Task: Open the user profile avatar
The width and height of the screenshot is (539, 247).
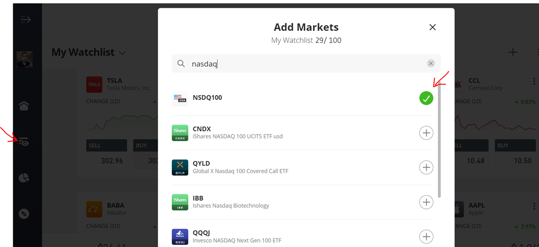Action: click(24, 59)
